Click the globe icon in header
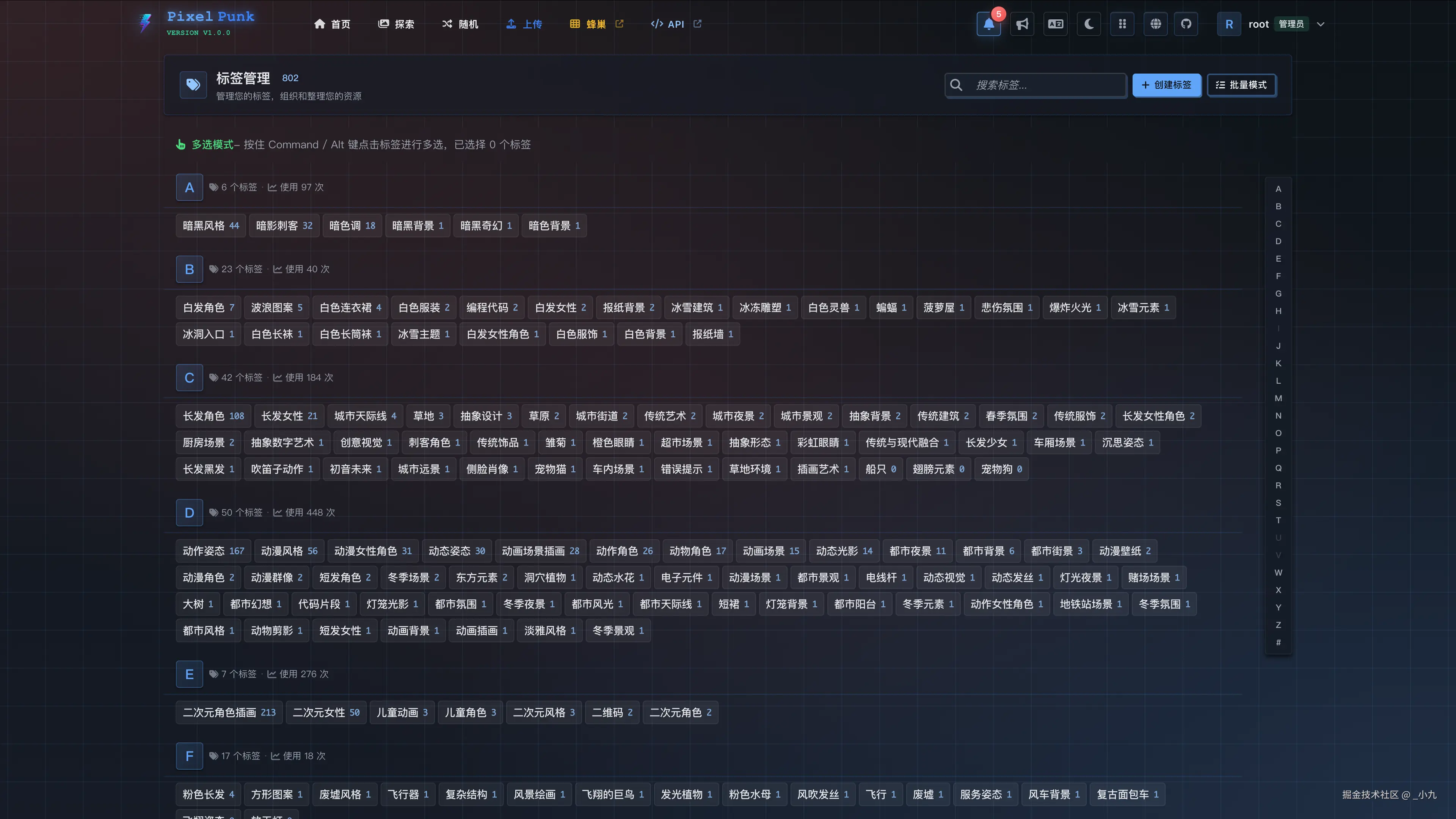 (x=1155, y=24)
